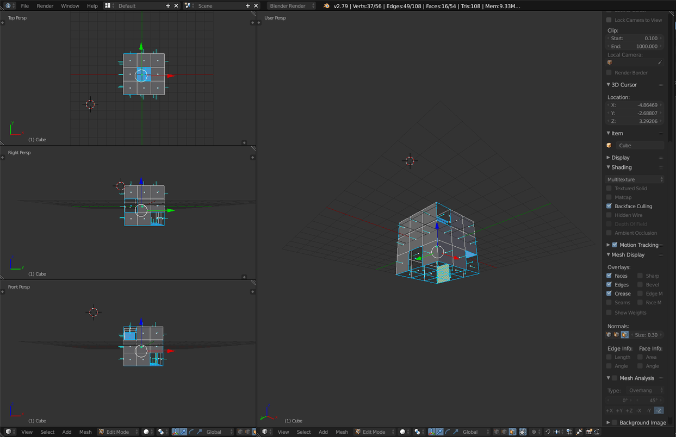The height and width of the screenshot is (437, 676).
Task: Disable Backface Culling checkbox
Action: coord(609,206)
